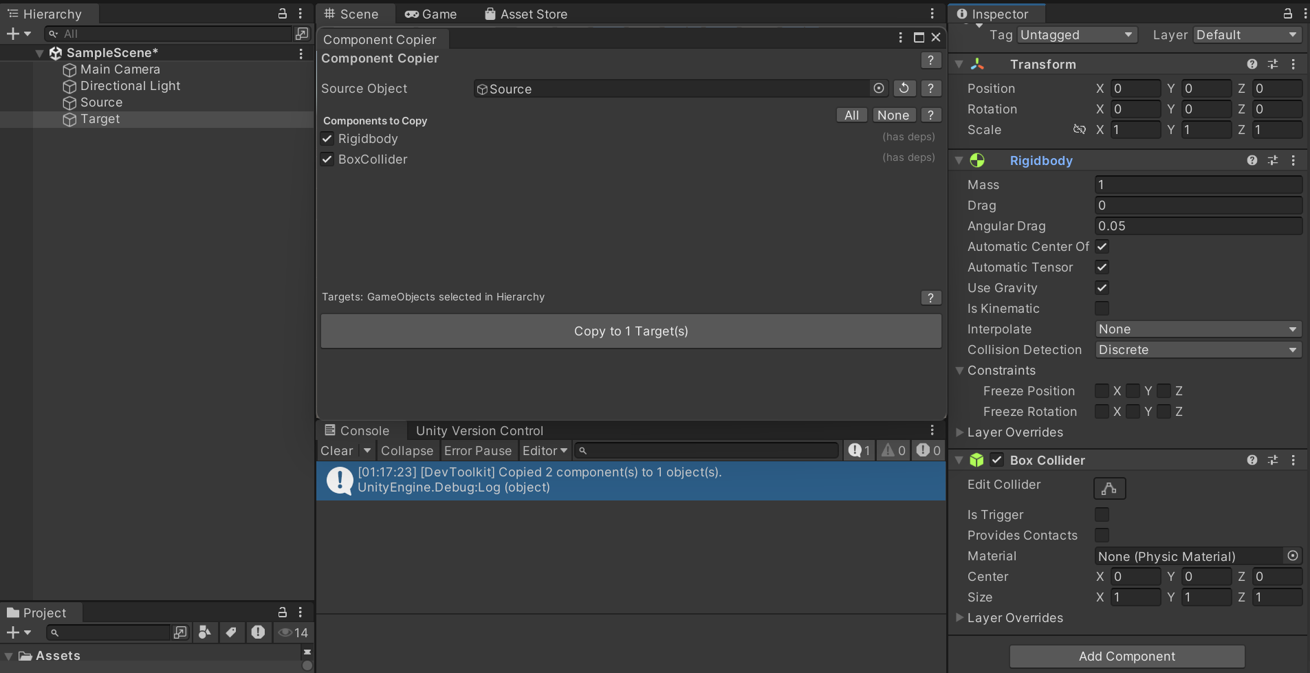This screenshot has width=1310, height=673.
Task: Pick a Physic Material via circle icon
Action: (x=1293, y=555)
